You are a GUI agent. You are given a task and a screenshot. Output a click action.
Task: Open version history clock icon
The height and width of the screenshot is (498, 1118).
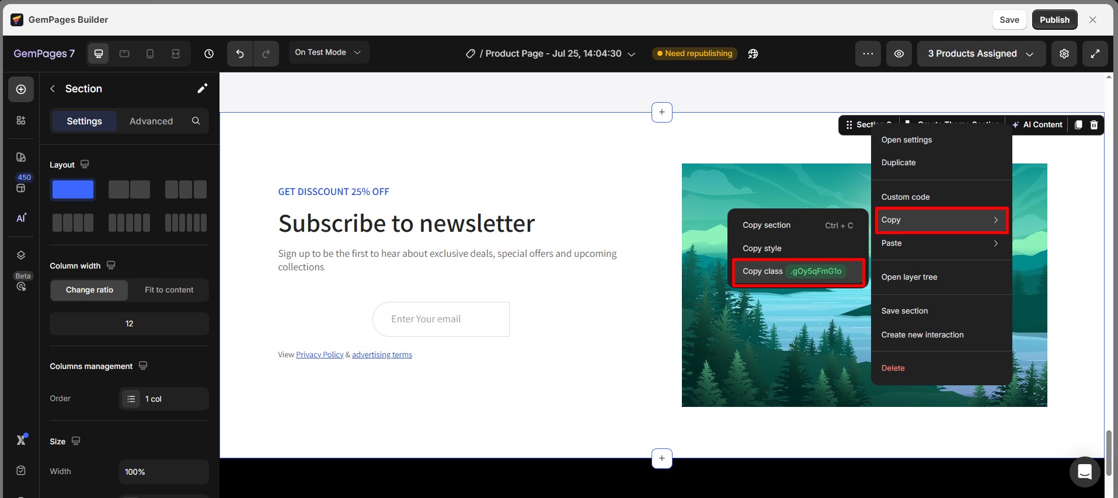(209, 54)
